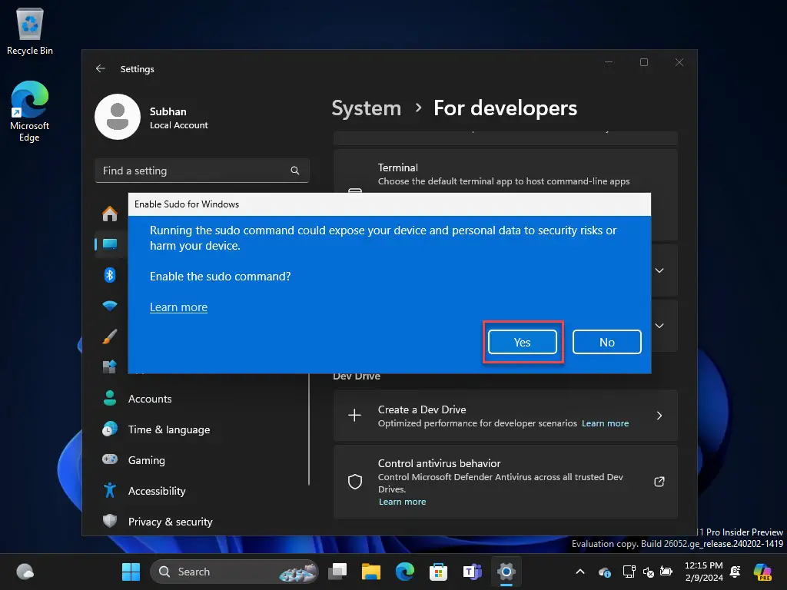
Task: Click OneDrive cloud tray icon
Action: 604,572
